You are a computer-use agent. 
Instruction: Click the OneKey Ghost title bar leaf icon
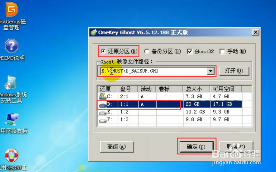click(x=94, y=32)
